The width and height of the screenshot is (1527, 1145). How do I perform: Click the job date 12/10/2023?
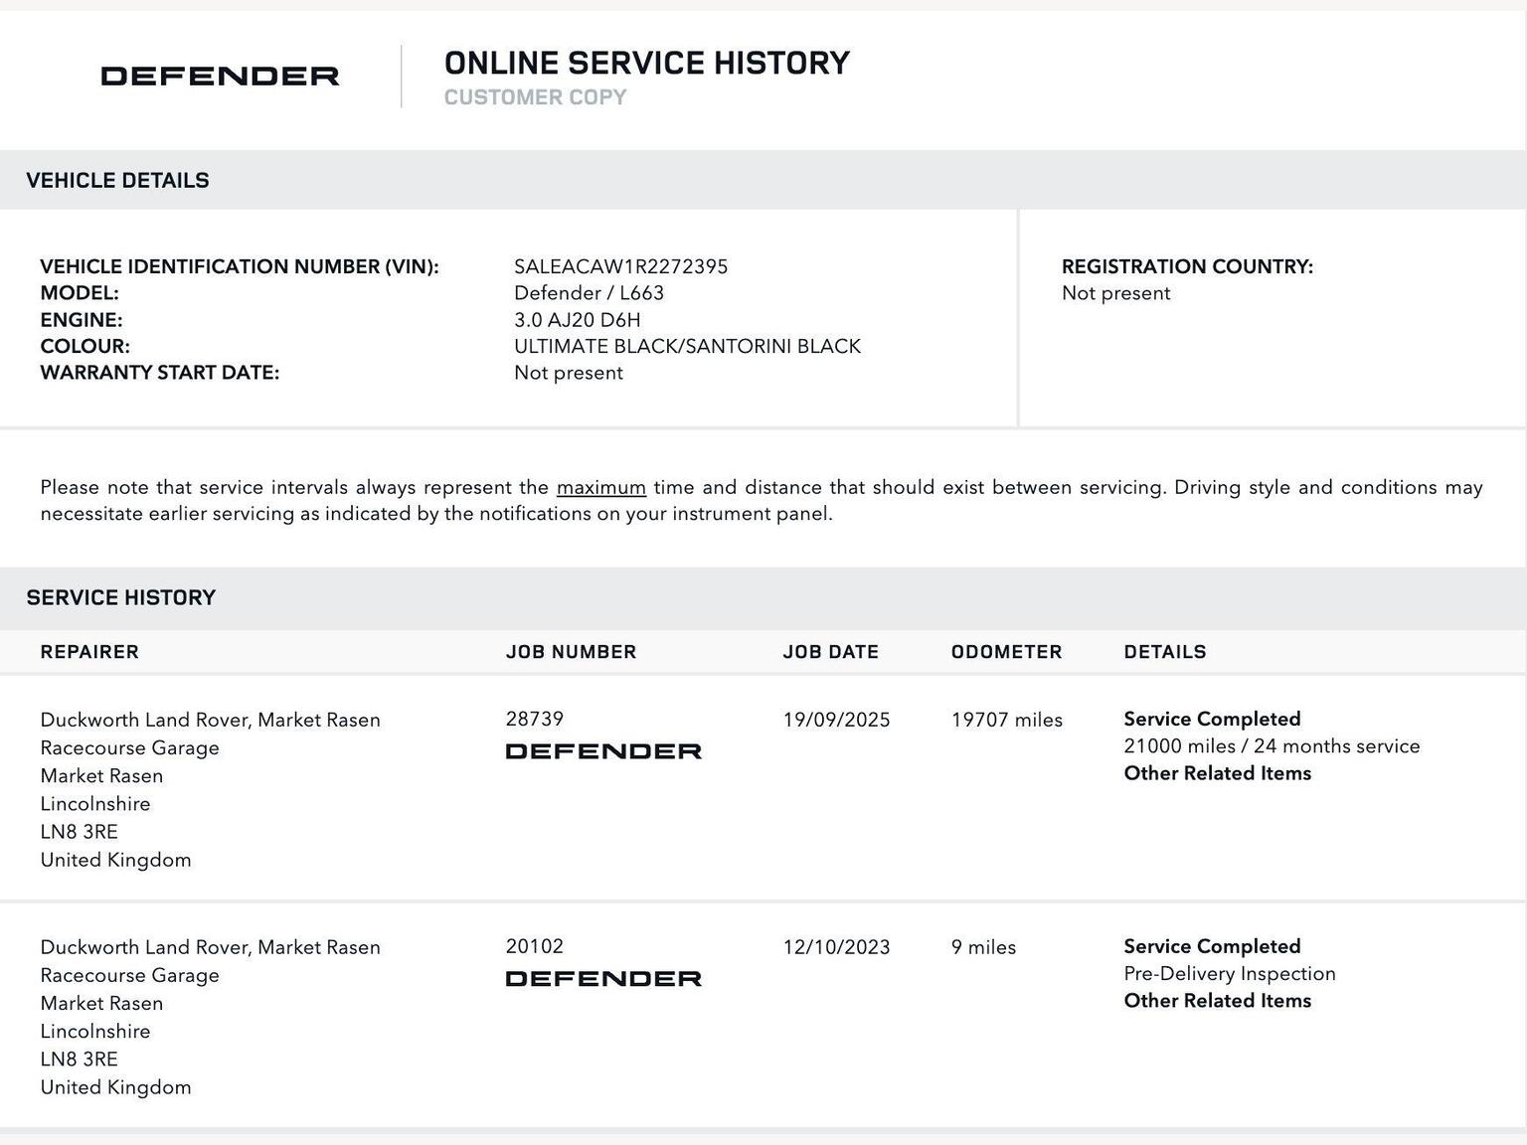click(836, 947)
